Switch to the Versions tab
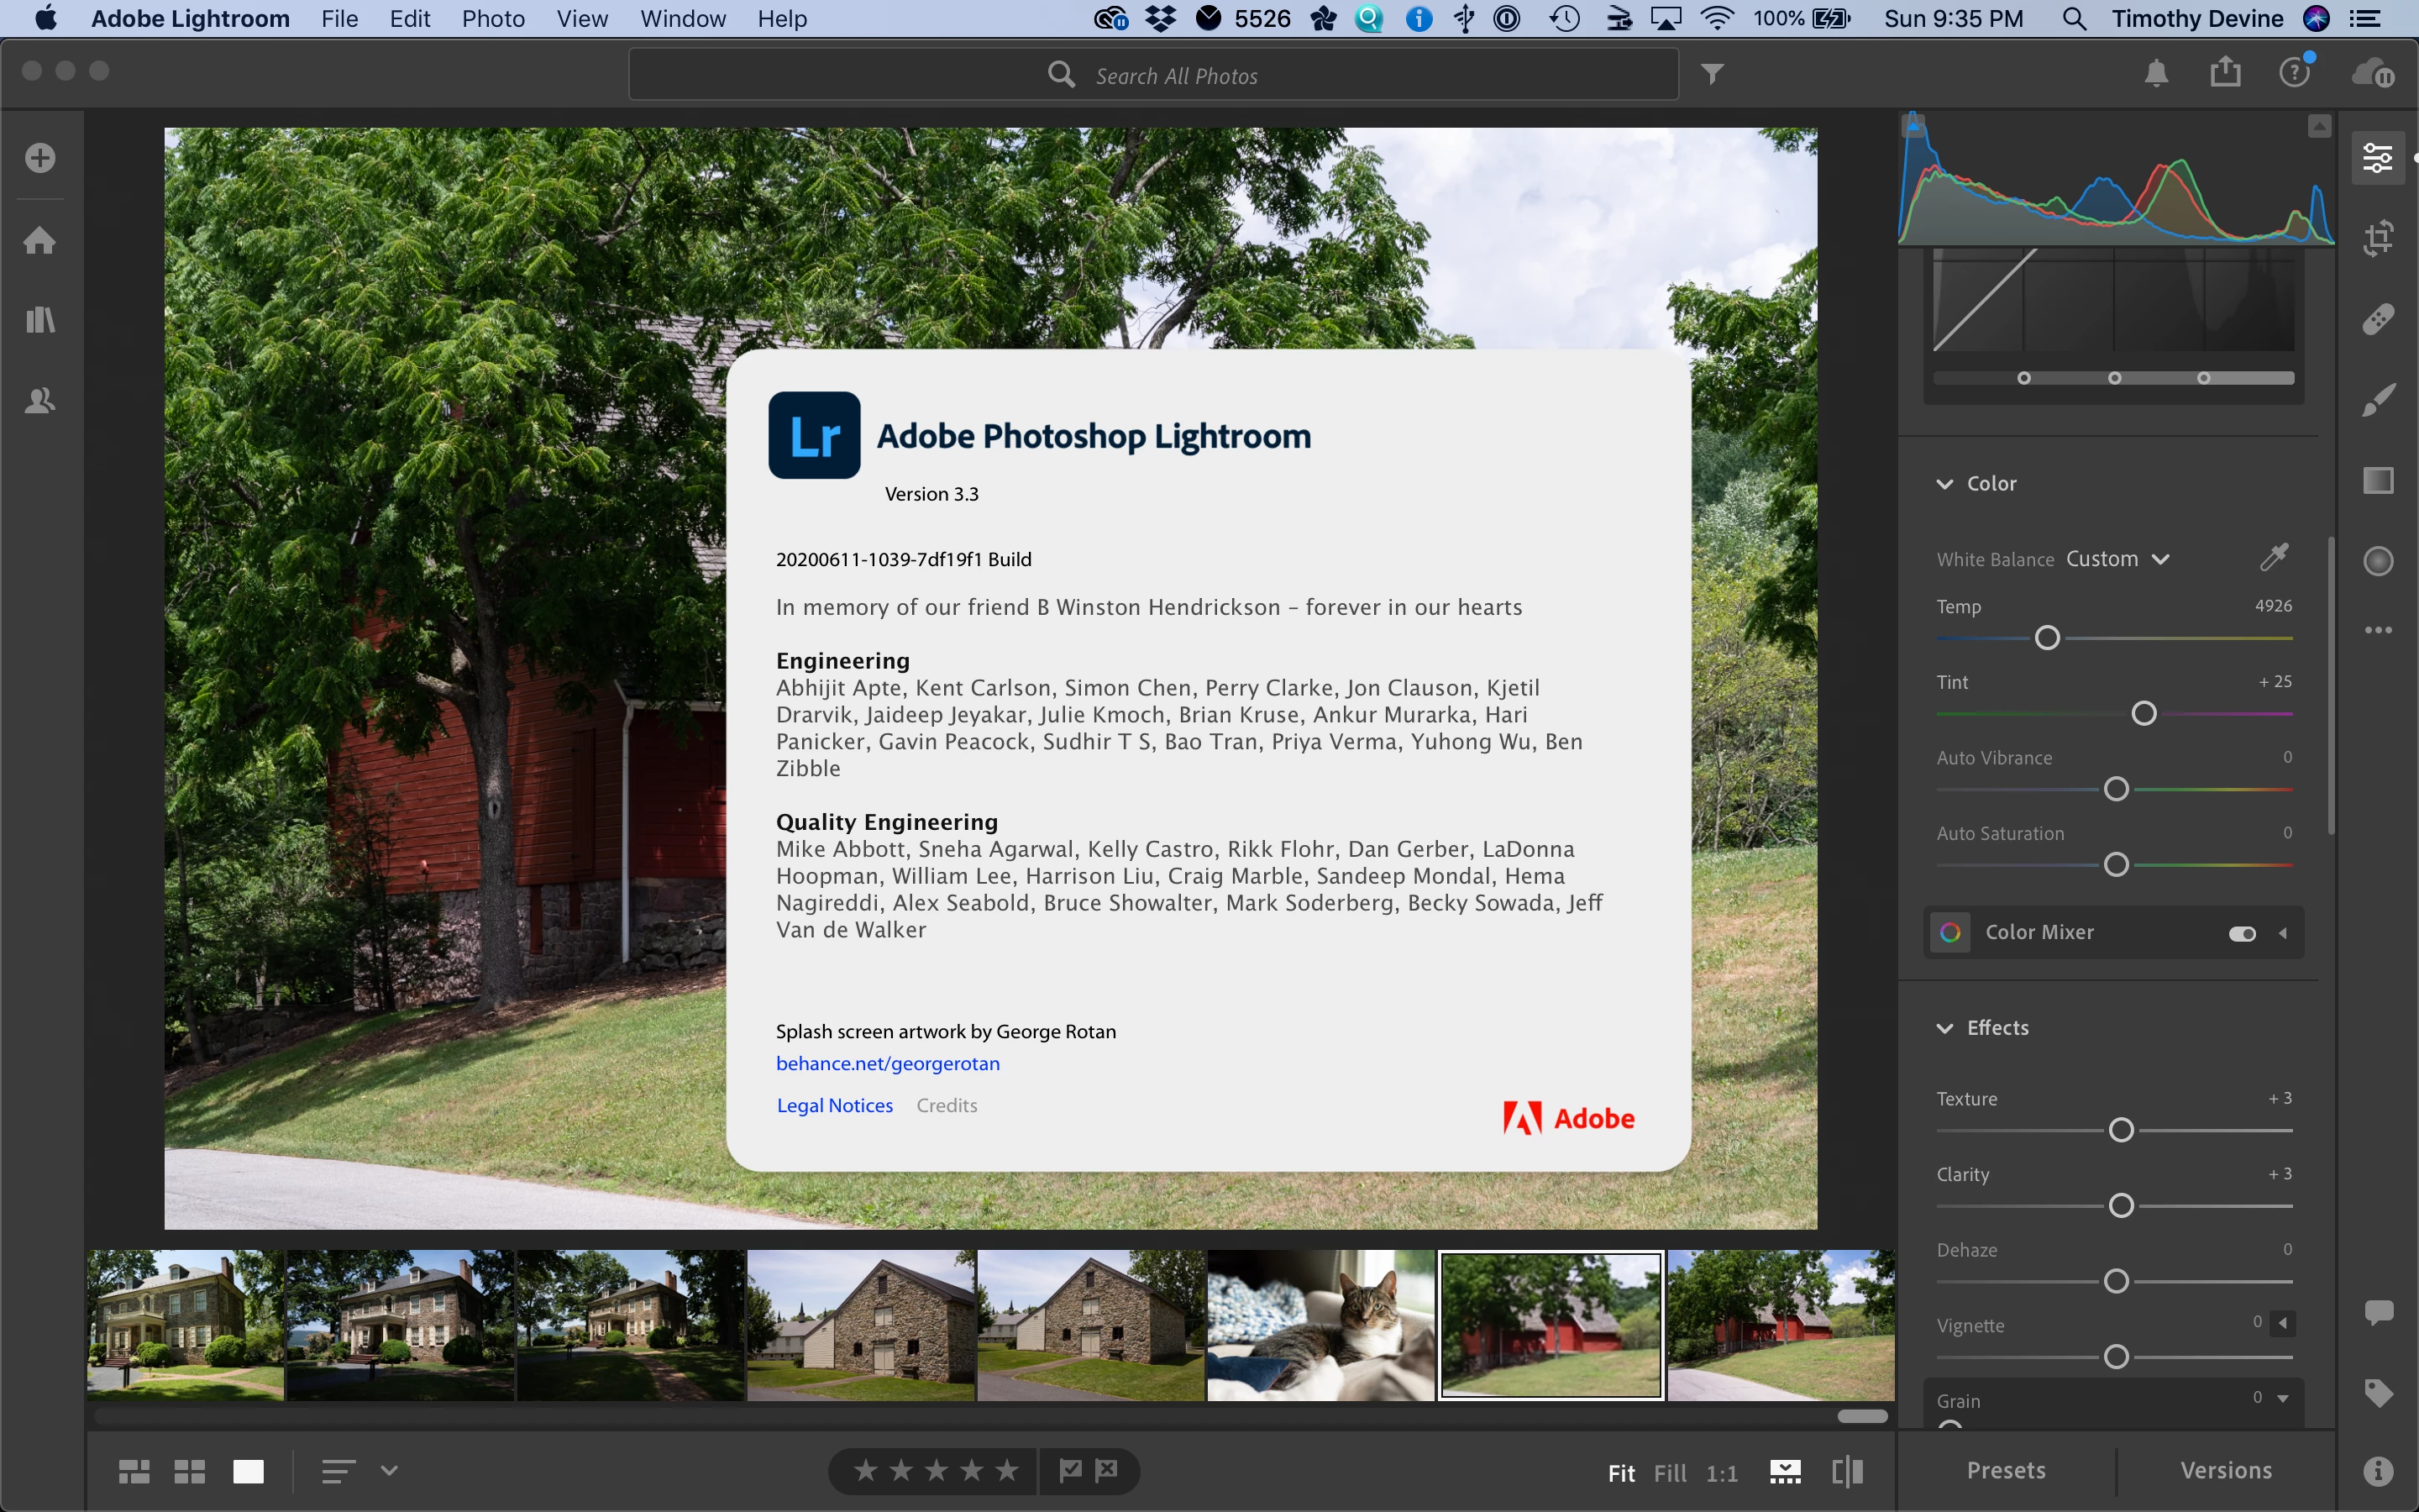 [x=2225, y=1470]
